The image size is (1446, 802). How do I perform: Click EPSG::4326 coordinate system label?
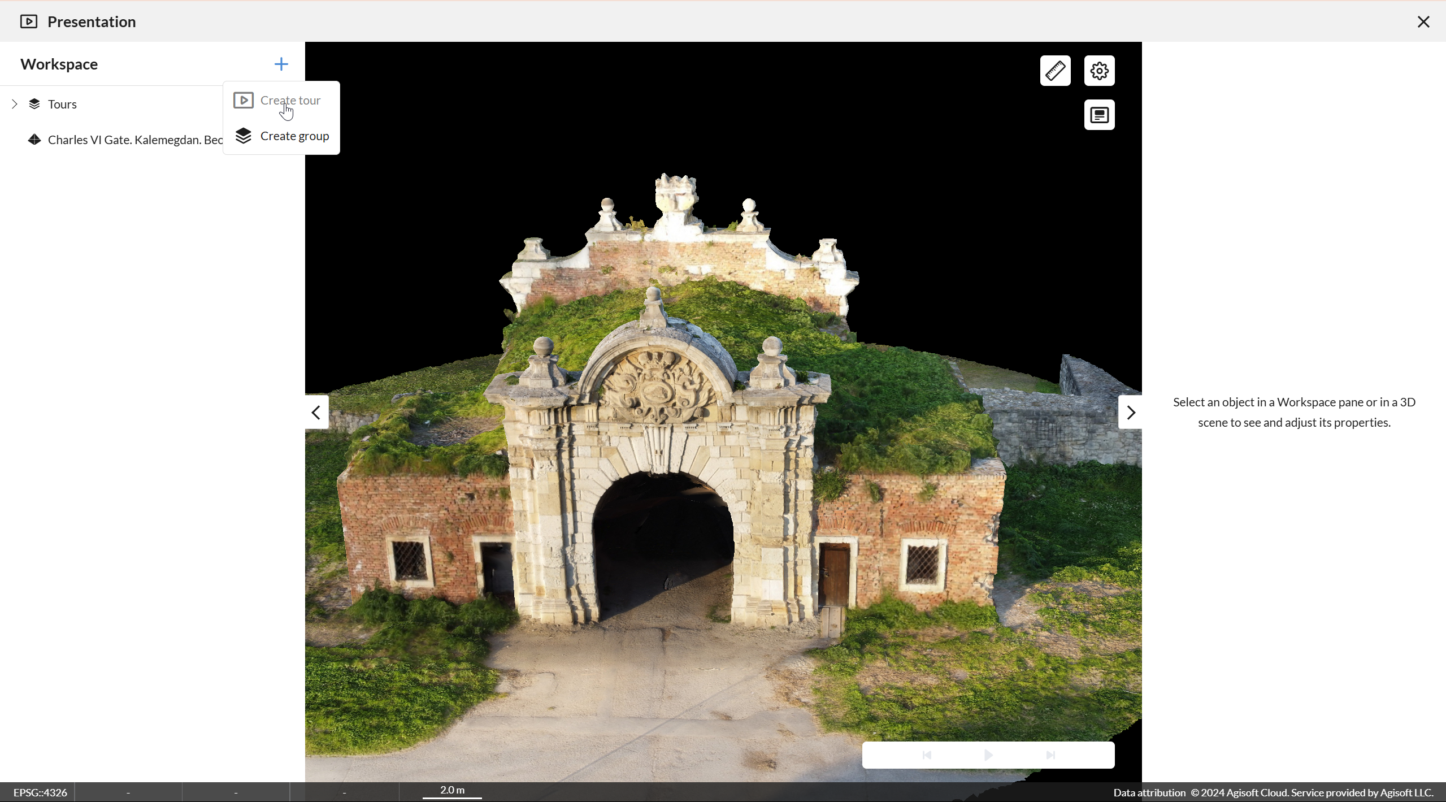coord(40,792)
